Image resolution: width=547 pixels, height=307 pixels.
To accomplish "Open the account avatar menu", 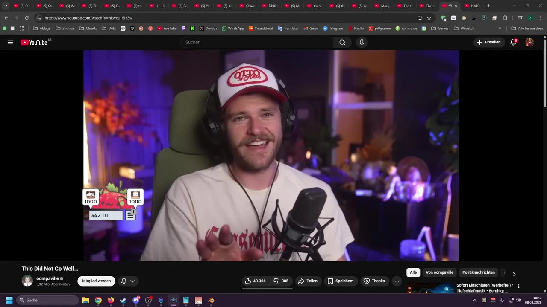I will coord(529,42).
